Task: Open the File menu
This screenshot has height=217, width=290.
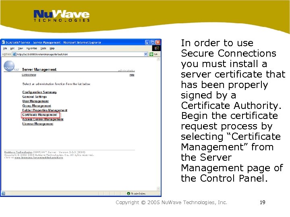Action: point(5,48)
